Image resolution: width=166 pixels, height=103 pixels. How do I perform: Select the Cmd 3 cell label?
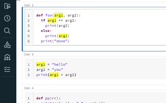pyautogui.click(x=29, y=54)
